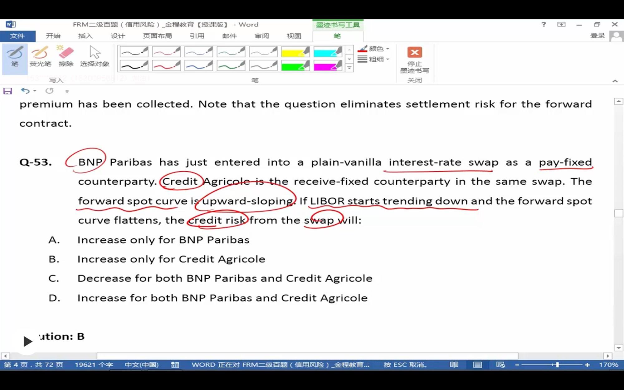Pick the thick red pen in the bottom row
The width and height of the screenshot is (624, 390).
(166, 66)
